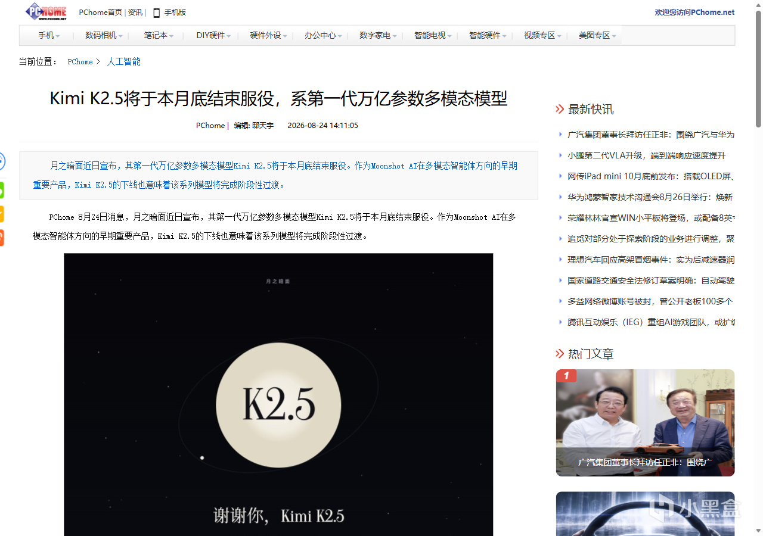Click the Kimi K2.5 article headline
Viewport: 763px width, 536px height.
278,99
